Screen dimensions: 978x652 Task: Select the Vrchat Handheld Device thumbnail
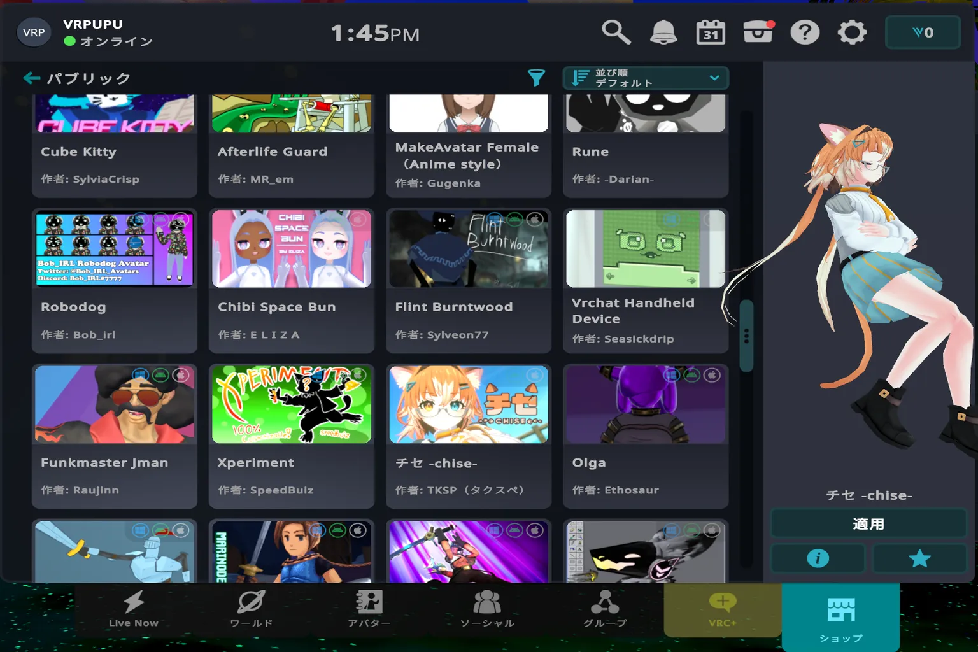pos(646,249)
